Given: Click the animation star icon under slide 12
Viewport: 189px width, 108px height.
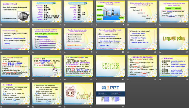Looking at the screenshot, I should pos(160,52).
